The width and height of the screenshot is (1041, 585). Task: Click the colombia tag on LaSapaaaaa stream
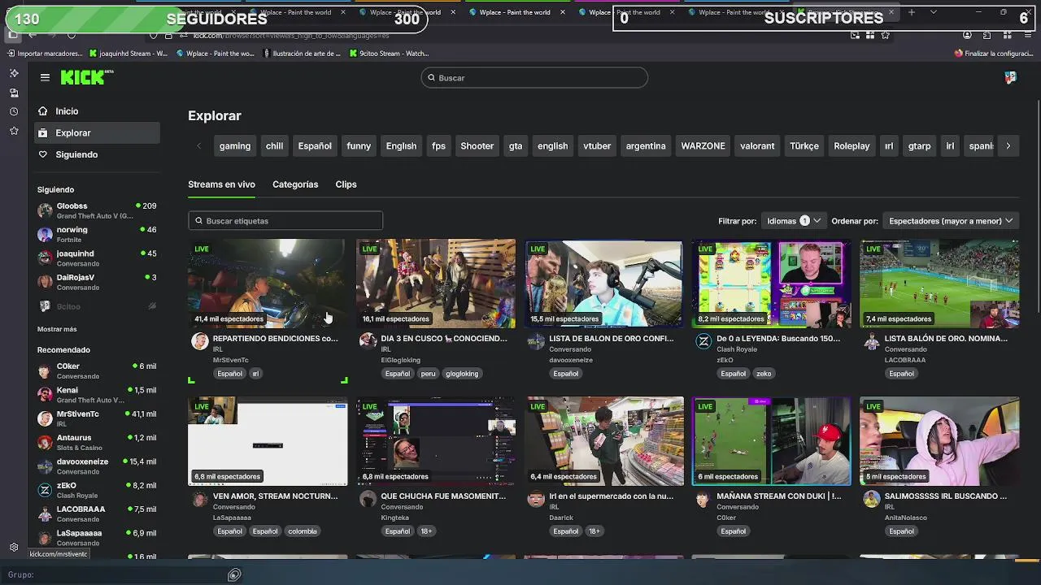pyautogui.click(x=303, y=531)
